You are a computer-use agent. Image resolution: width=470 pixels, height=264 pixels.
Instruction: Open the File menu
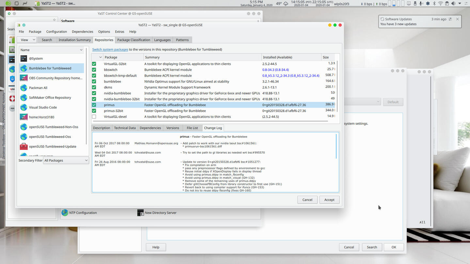pos(21,32)
